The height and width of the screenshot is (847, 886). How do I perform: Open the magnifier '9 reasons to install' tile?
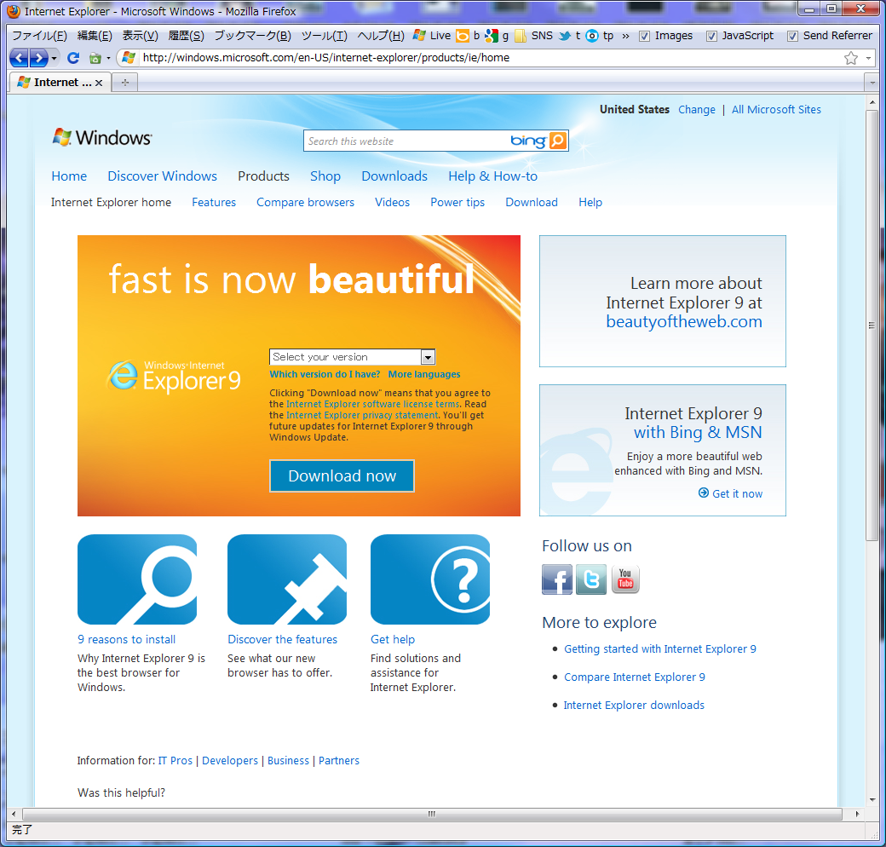click(137, 579)
